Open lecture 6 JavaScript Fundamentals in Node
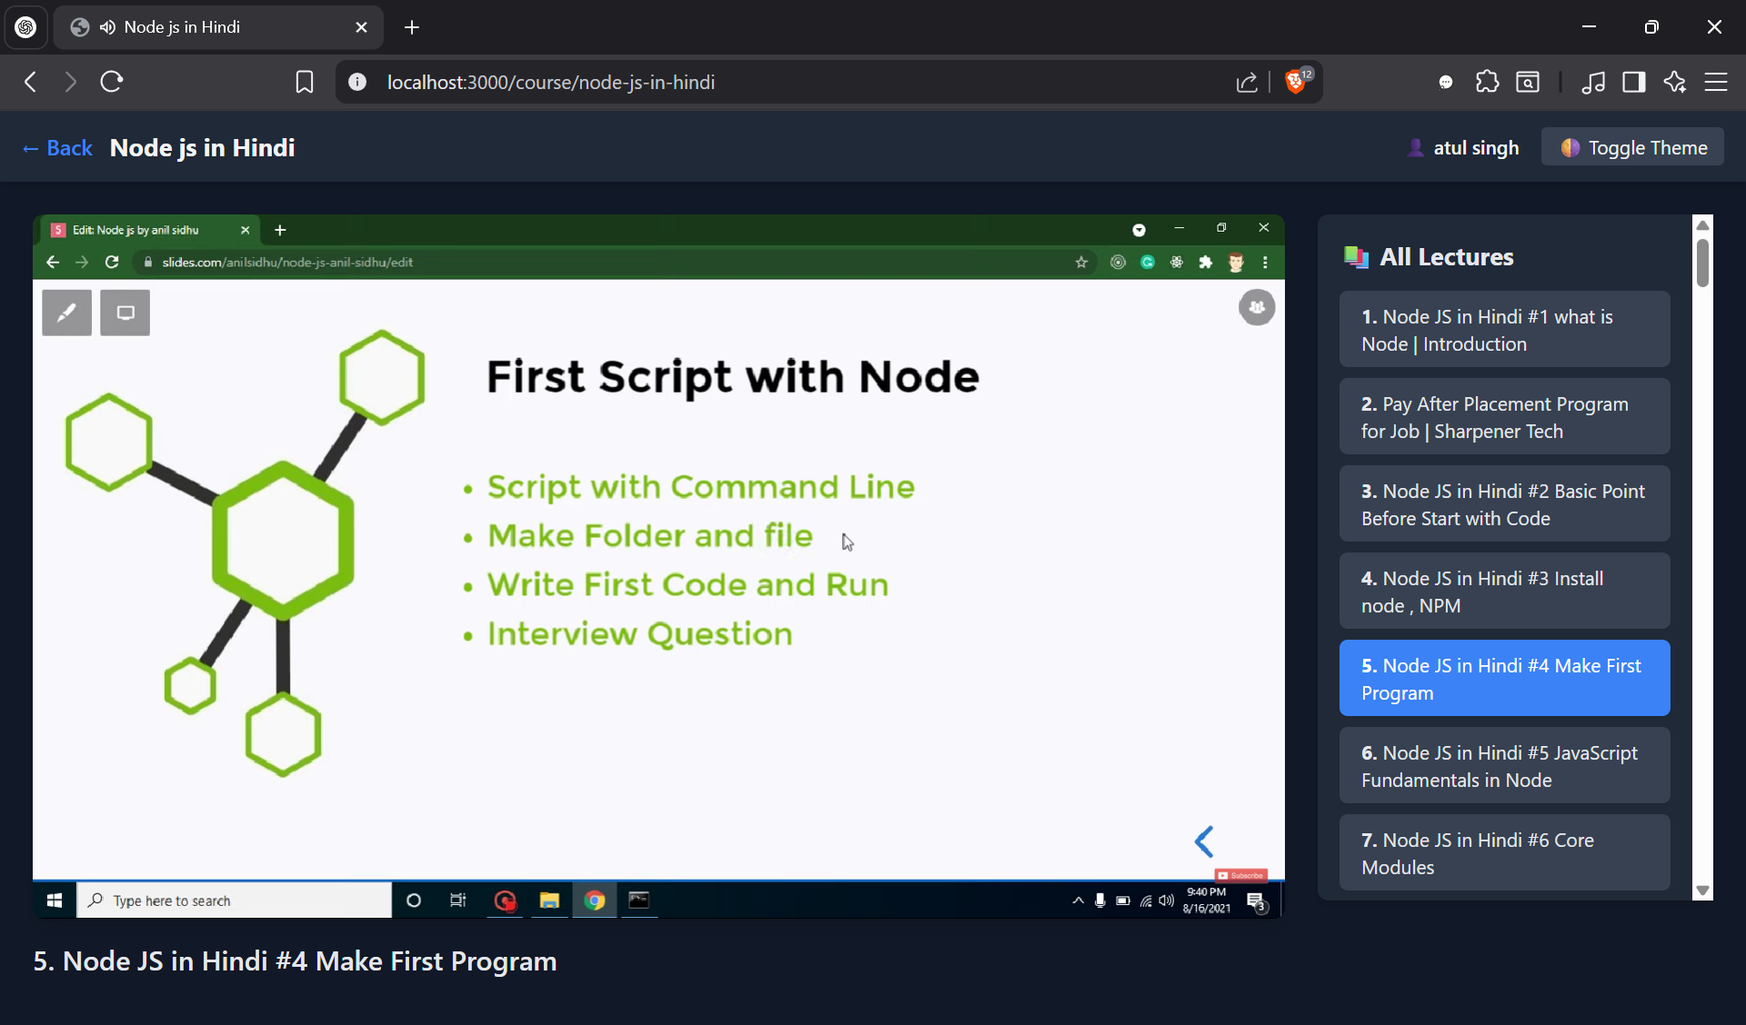1746x1025 pixels. (x=1504, y=766)
